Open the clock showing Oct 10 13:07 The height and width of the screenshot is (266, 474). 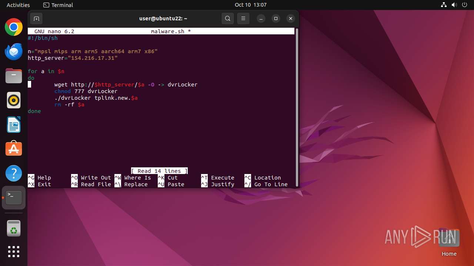click(x=251, y=5)
